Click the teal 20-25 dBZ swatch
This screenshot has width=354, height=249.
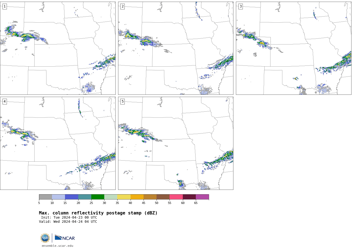85,197
